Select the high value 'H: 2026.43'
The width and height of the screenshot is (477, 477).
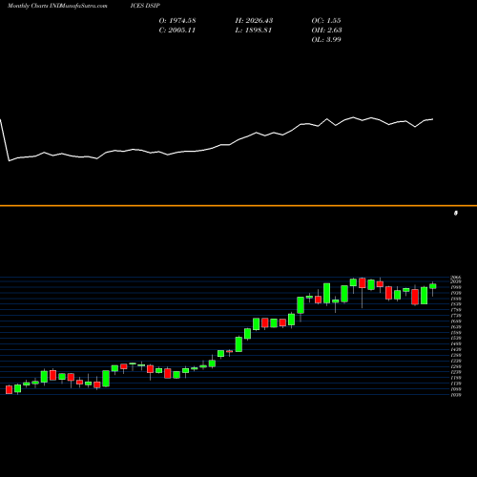coord(254,21)
